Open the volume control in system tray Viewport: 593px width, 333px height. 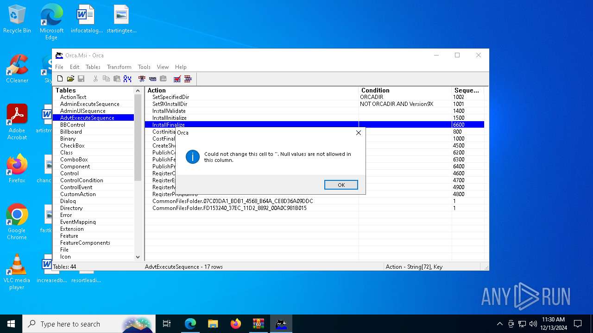click(533, 324)
